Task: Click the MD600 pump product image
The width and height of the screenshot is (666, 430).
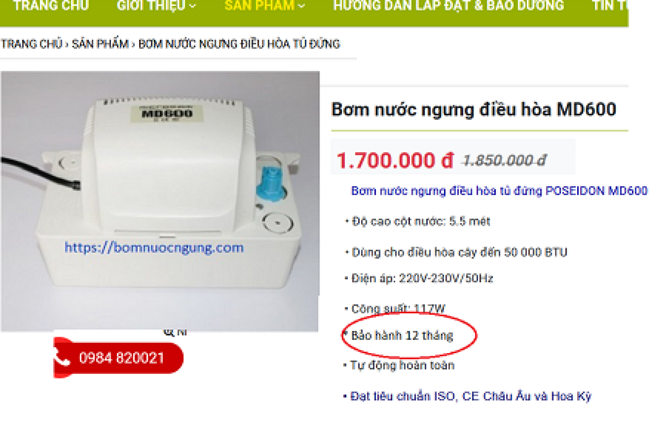Action: coord(160,201)
